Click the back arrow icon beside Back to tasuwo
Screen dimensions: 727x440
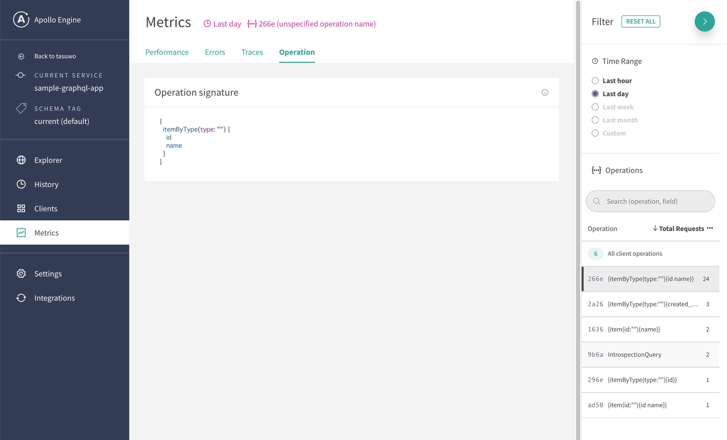pyautogui.click(x=21, y=56)
